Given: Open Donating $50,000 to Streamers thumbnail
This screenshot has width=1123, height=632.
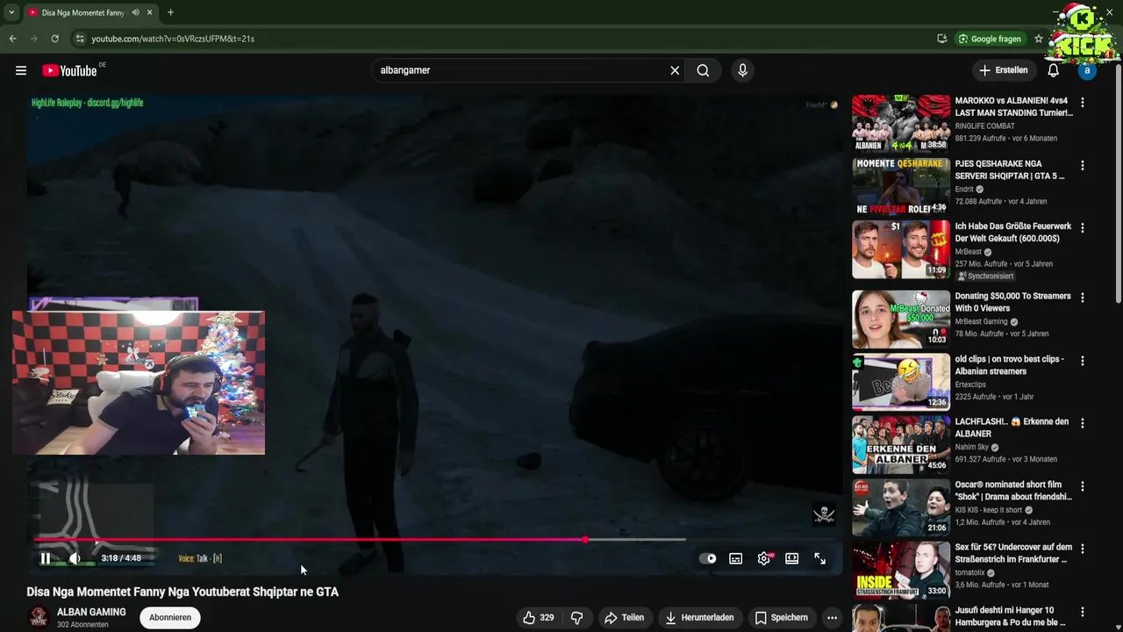Looking at the screenshot, I should click(901, 319).
